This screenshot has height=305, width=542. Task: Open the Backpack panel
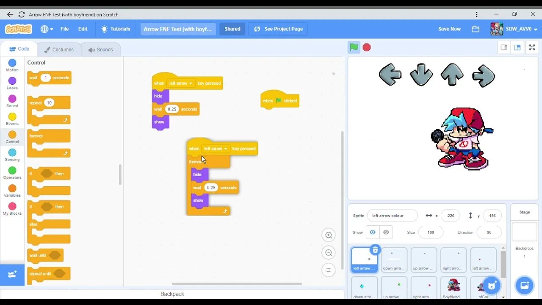[172, 294]
